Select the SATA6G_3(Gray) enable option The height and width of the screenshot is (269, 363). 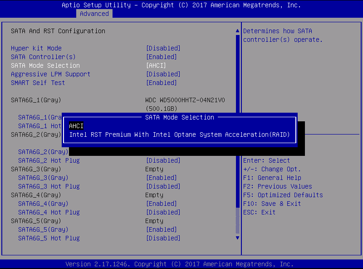point(43,178)
